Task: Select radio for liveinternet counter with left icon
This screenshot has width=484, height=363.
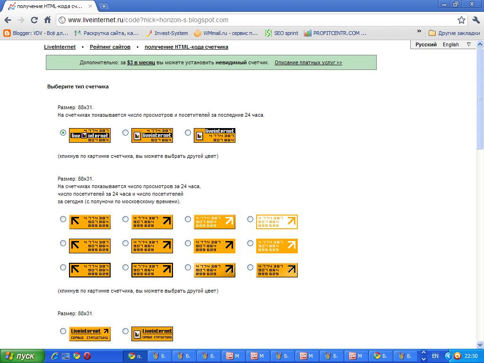Action: [x=125, y=133]
